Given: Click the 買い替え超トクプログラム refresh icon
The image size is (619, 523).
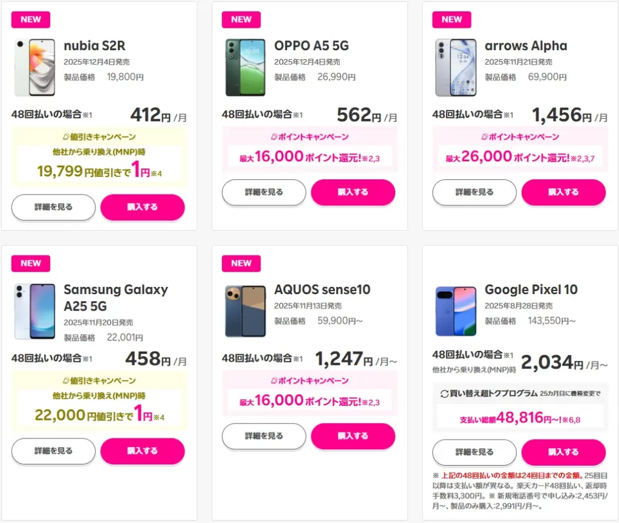Looking at the screenshot, I should pos(444,394).
